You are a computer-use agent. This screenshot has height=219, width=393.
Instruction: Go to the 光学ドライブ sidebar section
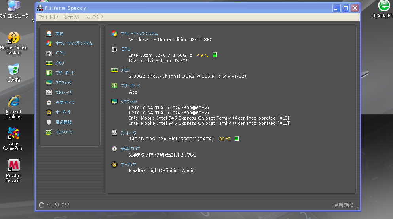[x=65, y=103]
